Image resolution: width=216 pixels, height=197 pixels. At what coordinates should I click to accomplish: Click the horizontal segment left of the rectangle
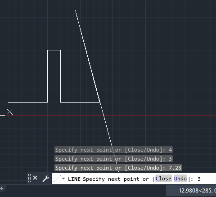pos(28,103)
